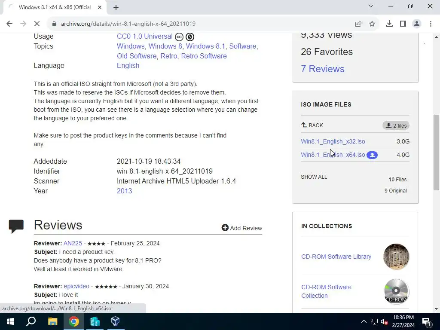Click CD-ROM disc collection thumbnail

pyautogui.click(x=396, y=292)
